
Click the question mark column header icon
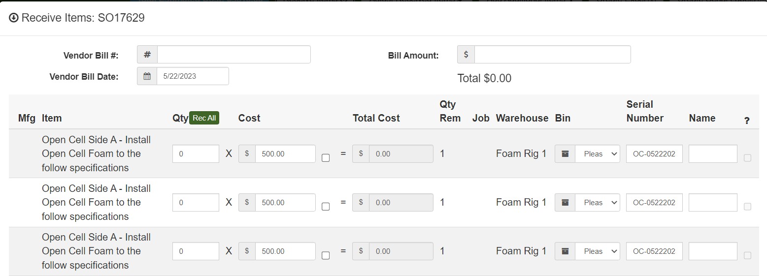(747, 121)
